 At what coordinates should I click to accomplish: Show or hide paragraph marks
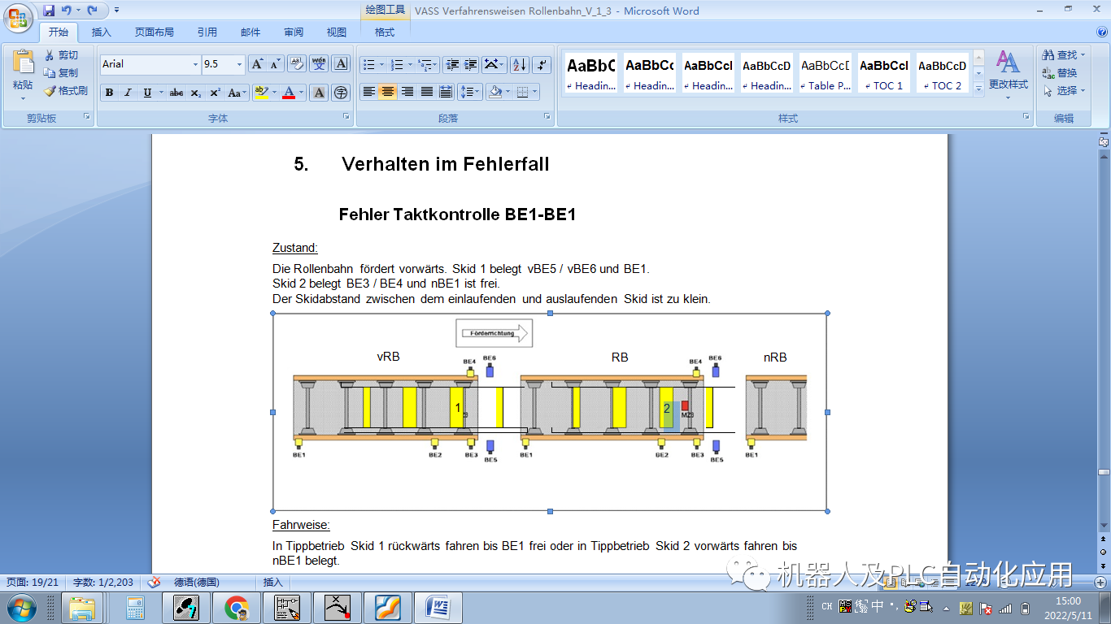(x=542, y=64)
